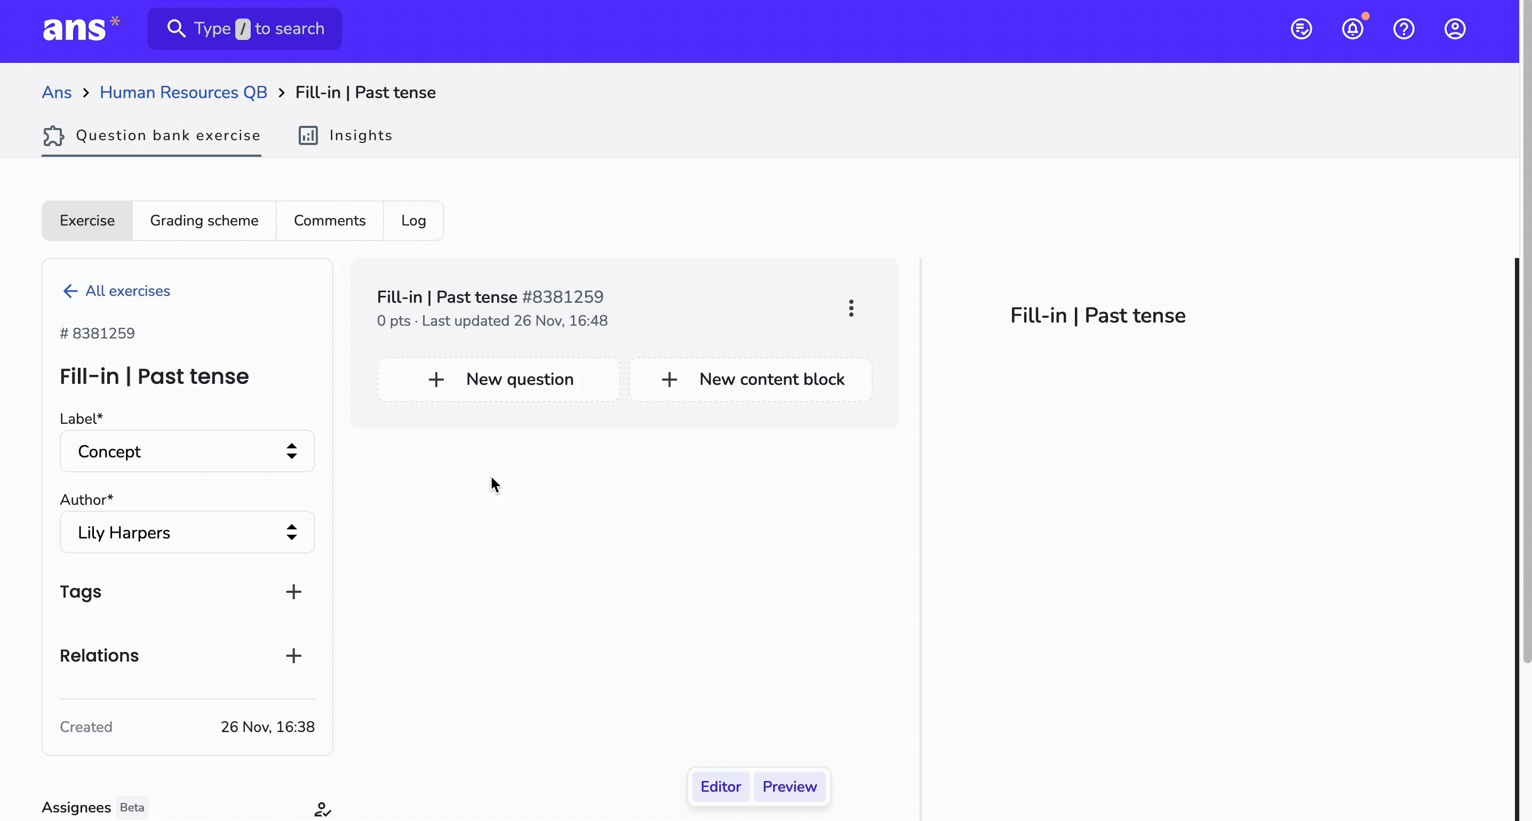
Task: Click the assignees edit person icon
Action: click(322, 809)
